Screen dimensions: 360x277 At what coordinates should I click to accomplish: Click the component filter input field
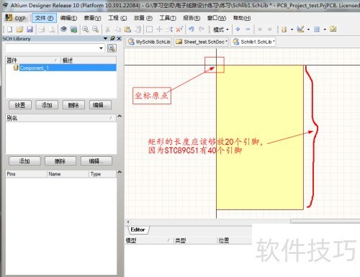point(52,48)
